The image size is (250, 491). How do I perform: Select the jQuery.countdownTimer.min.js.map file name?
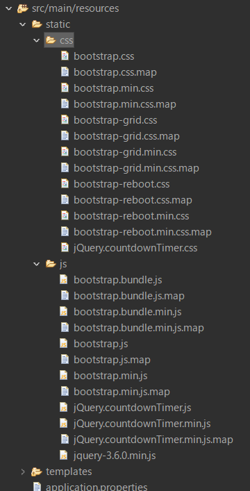[x=153, y=440]
